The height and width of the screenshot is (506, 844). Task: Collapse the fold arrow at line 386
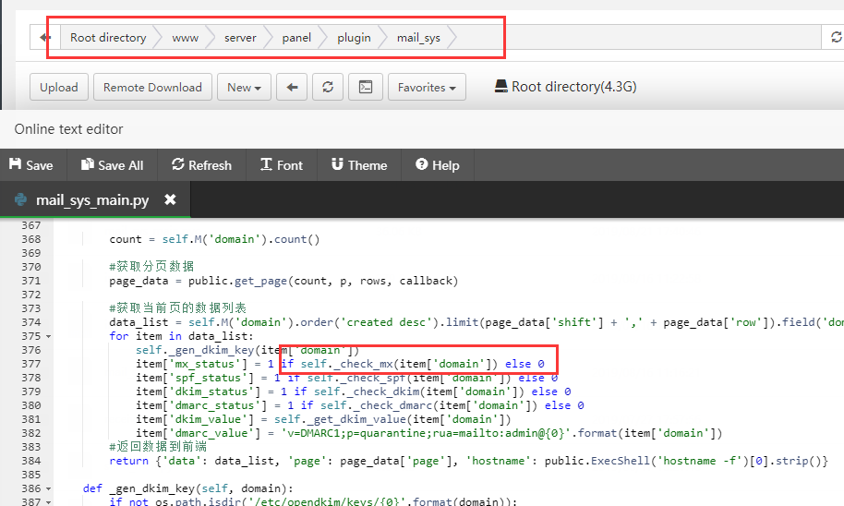(x=48, y=488)
